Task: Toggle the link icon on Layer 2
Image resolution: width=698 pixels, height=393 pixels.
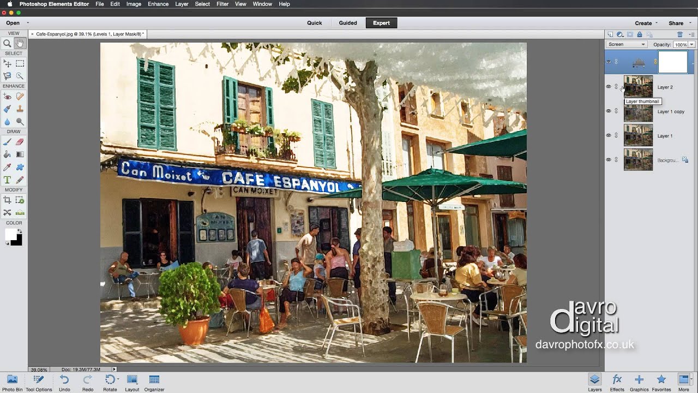Action: (x=616, y=87)
